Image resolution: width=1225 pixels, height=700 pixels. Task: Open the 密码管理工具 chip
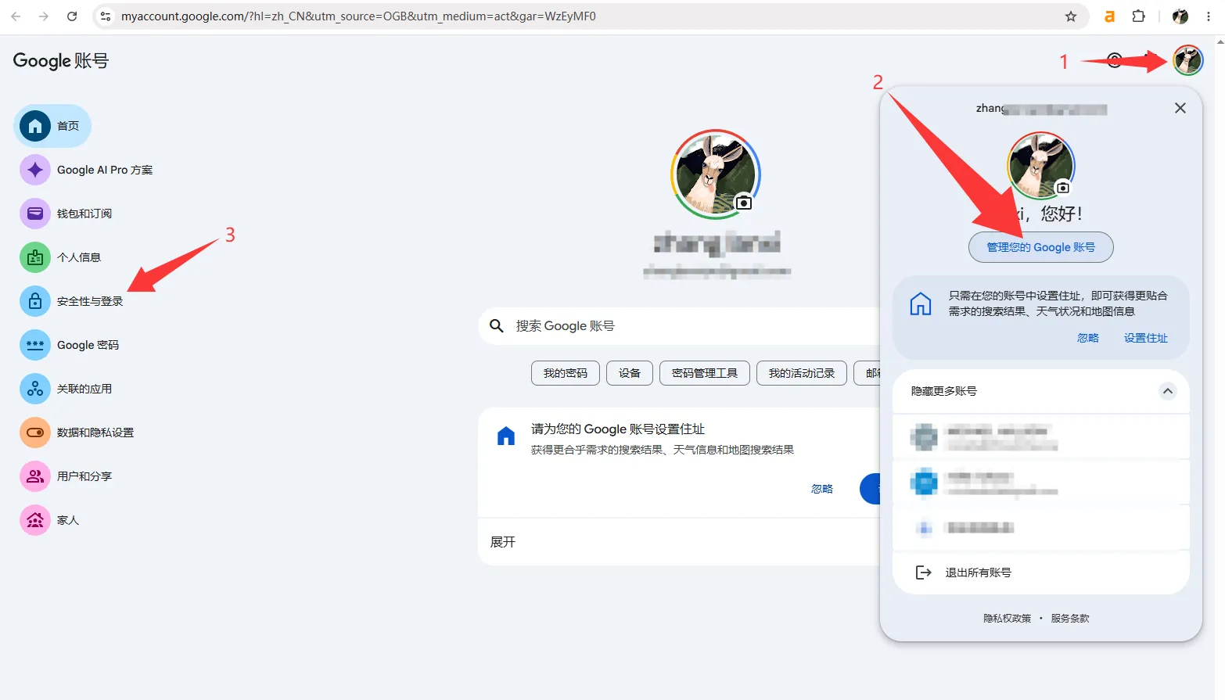coord(705,373)
